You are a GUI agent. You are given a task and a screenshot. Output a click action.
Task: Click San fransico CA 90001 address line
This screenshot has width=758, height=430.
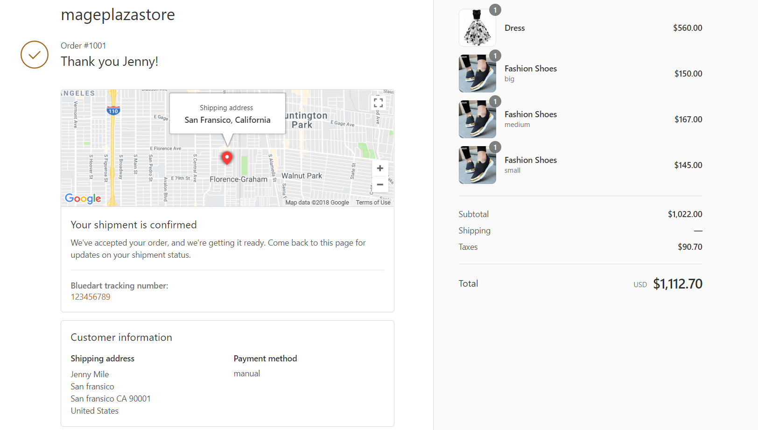point(111,399)
